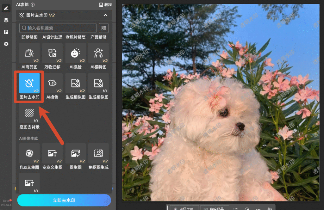Select the 抠图去背景 background removal tool
Screen dimensions: 324x210
29,113
